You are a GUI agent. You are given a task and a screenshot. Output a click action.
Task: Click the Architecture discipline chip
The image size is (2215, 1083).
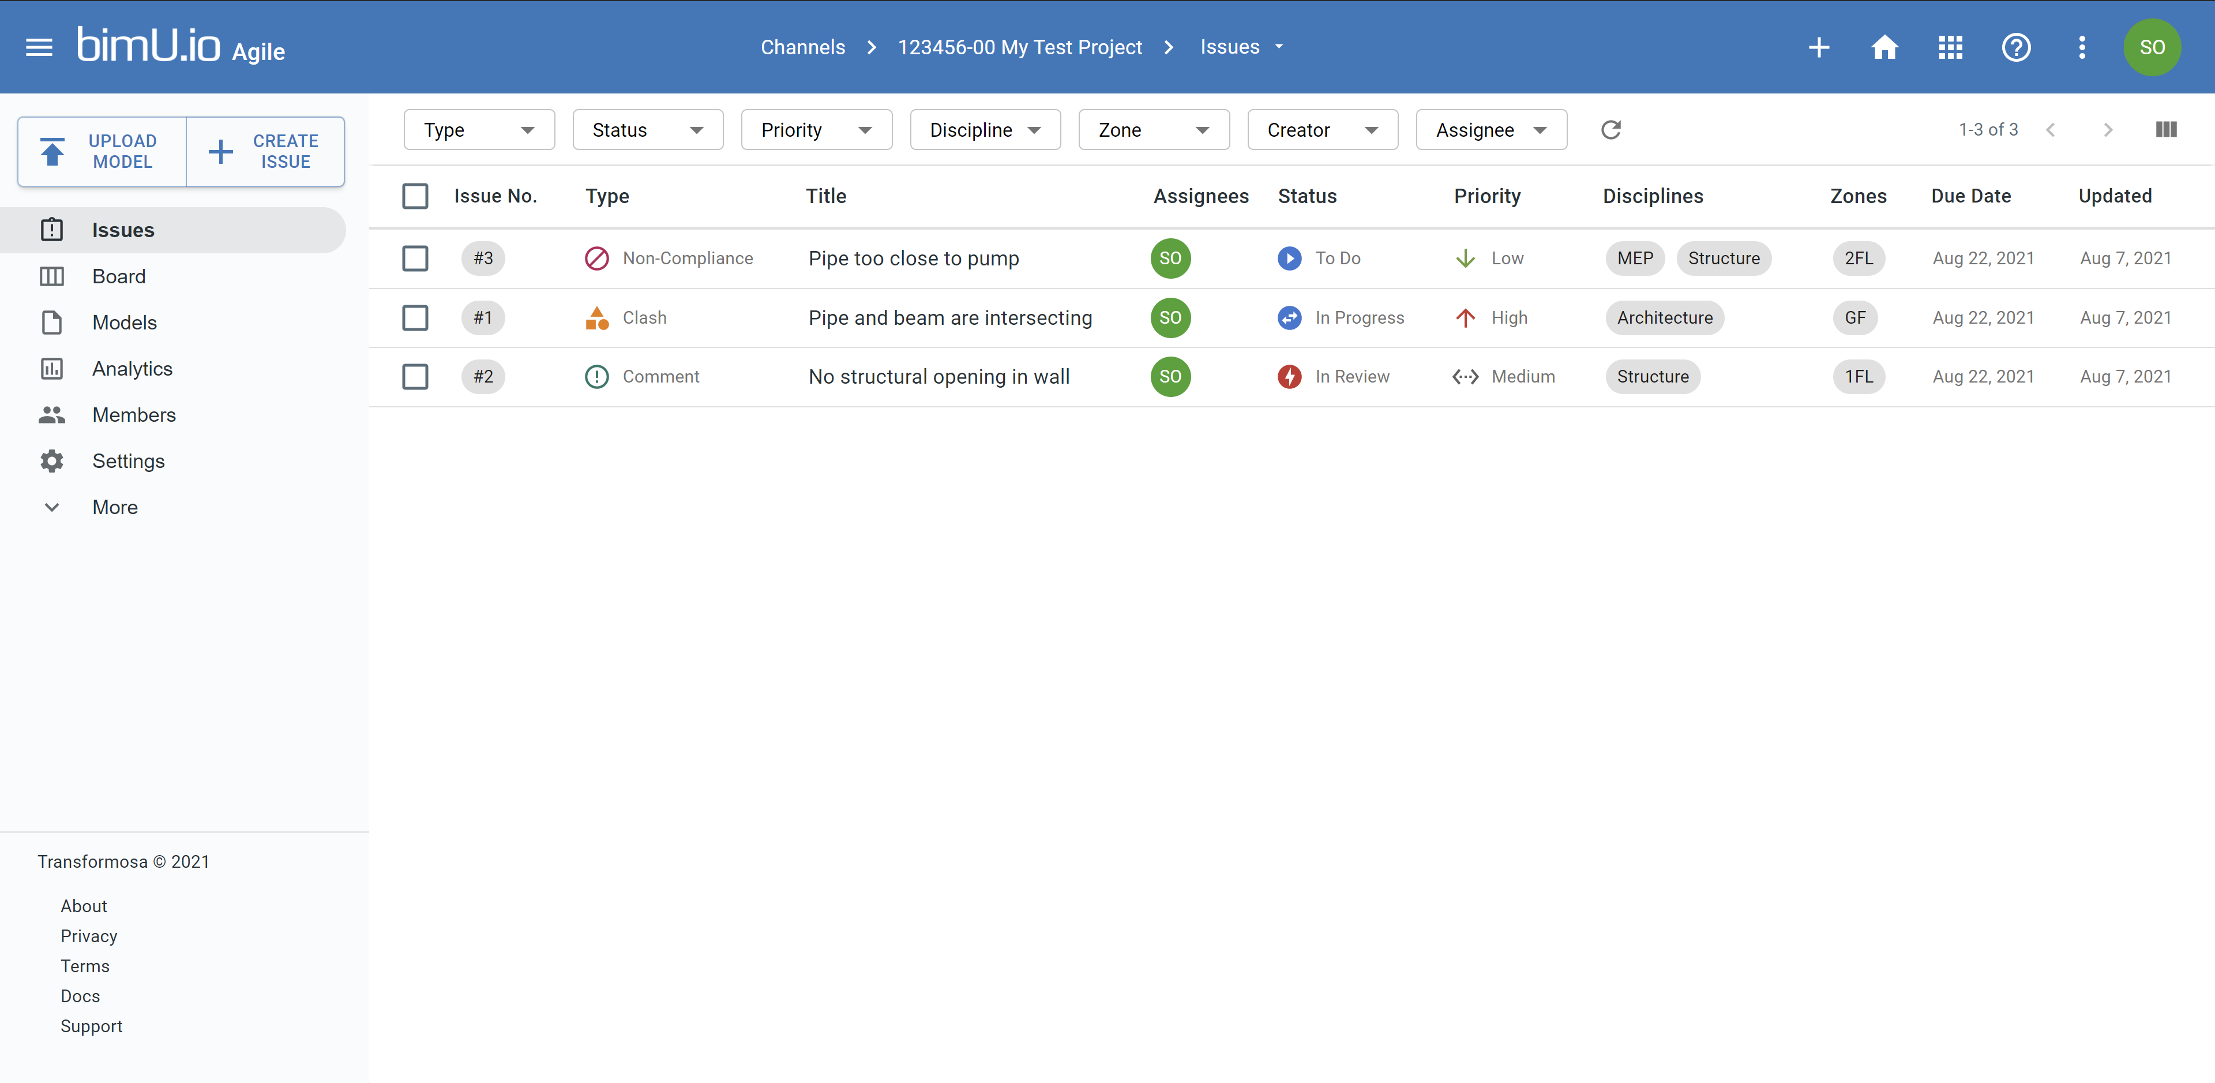pyautogui.click(x=1665, y=317)
